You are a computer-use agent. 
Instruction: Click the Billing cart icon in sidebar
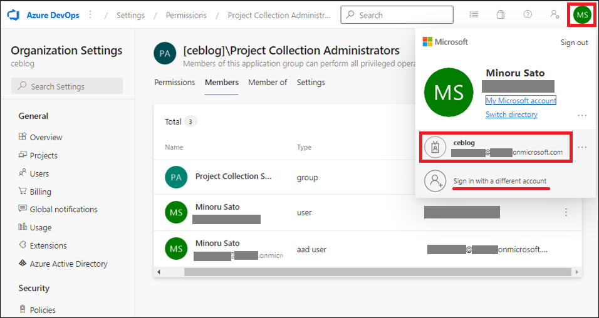coord(23,191)
